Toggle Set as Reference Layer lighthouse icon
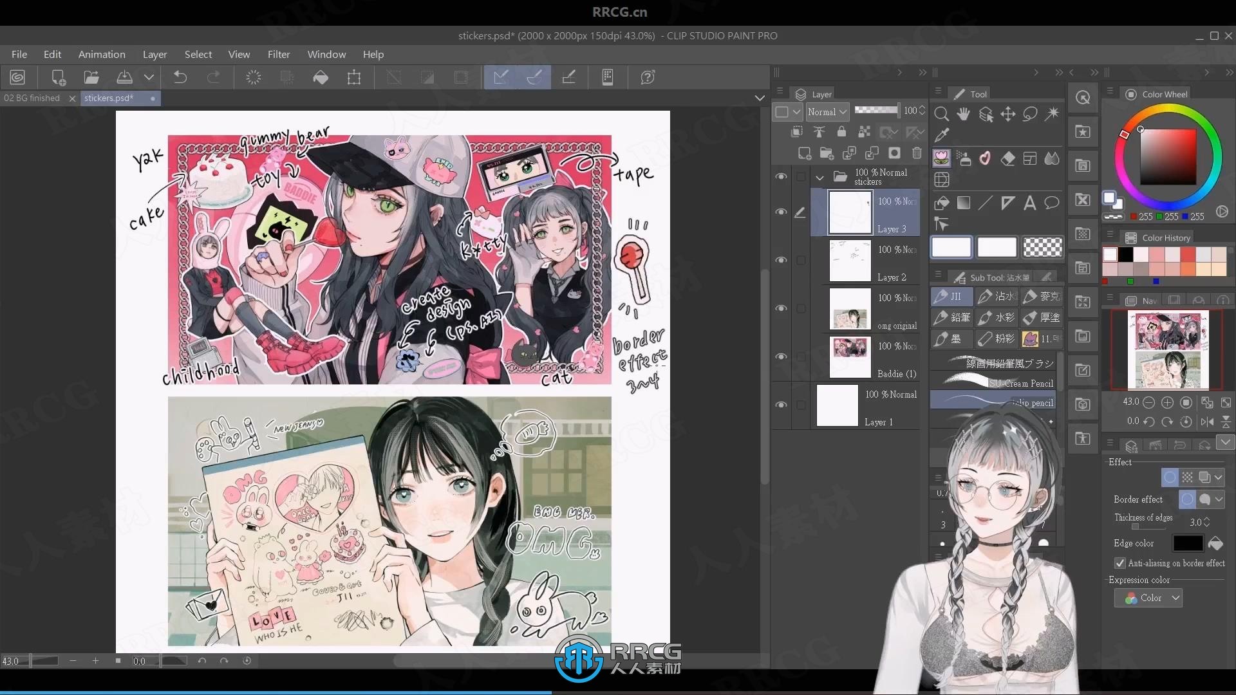The image size is (1236, 695). point(819,132)
